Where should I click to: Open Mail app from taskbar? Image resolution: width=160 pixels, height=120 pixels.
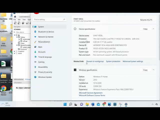98,104
